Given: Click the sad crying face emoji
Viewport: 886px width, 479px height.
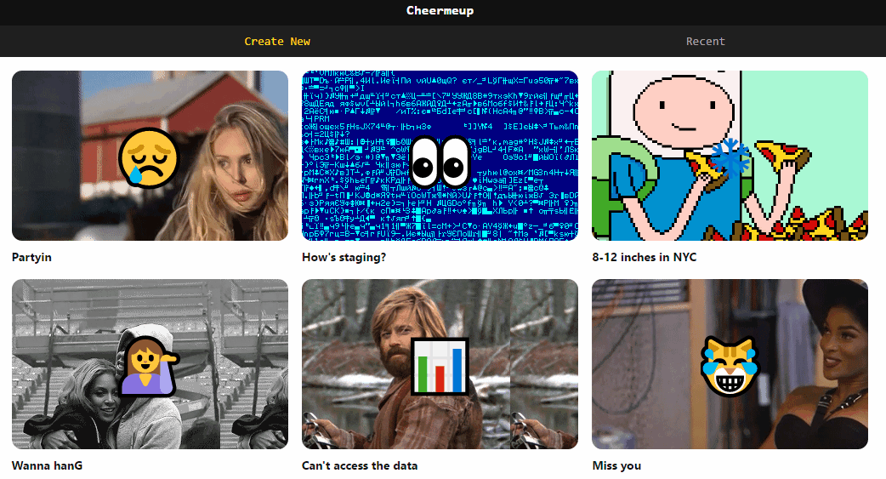Looking at the screenshot, I should pyautogui.click(x=149, y=157).
